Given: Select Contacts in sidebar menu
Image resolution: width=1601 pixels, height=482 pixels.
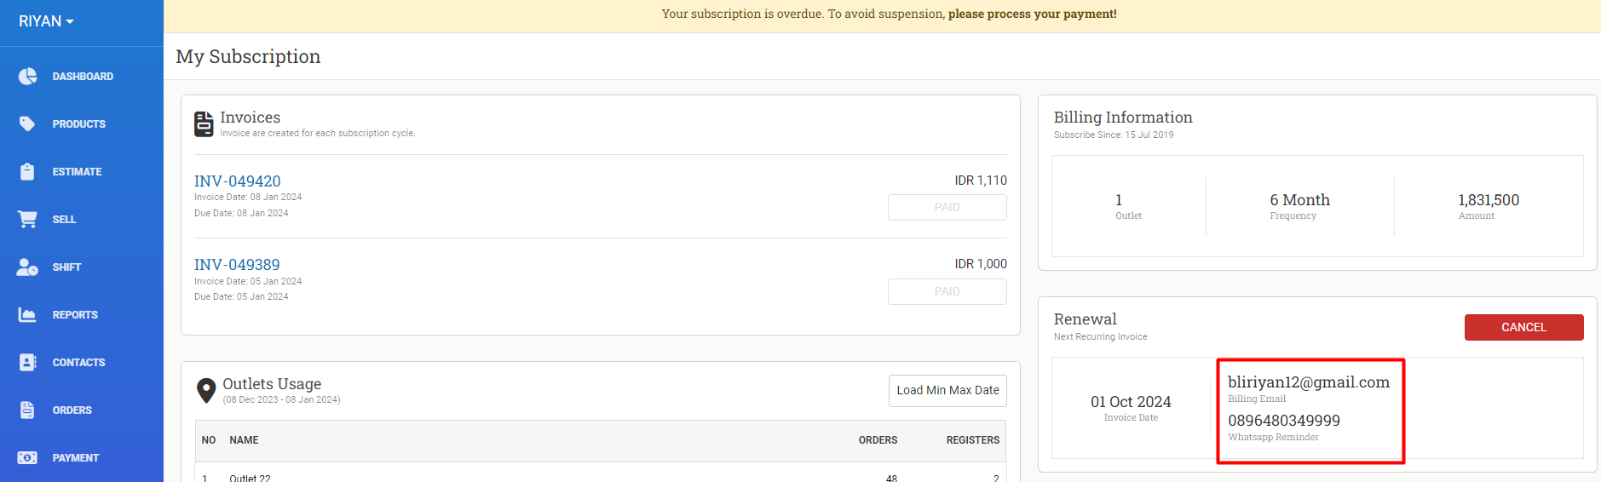Looking at the screenshot, I should [78, 362].
